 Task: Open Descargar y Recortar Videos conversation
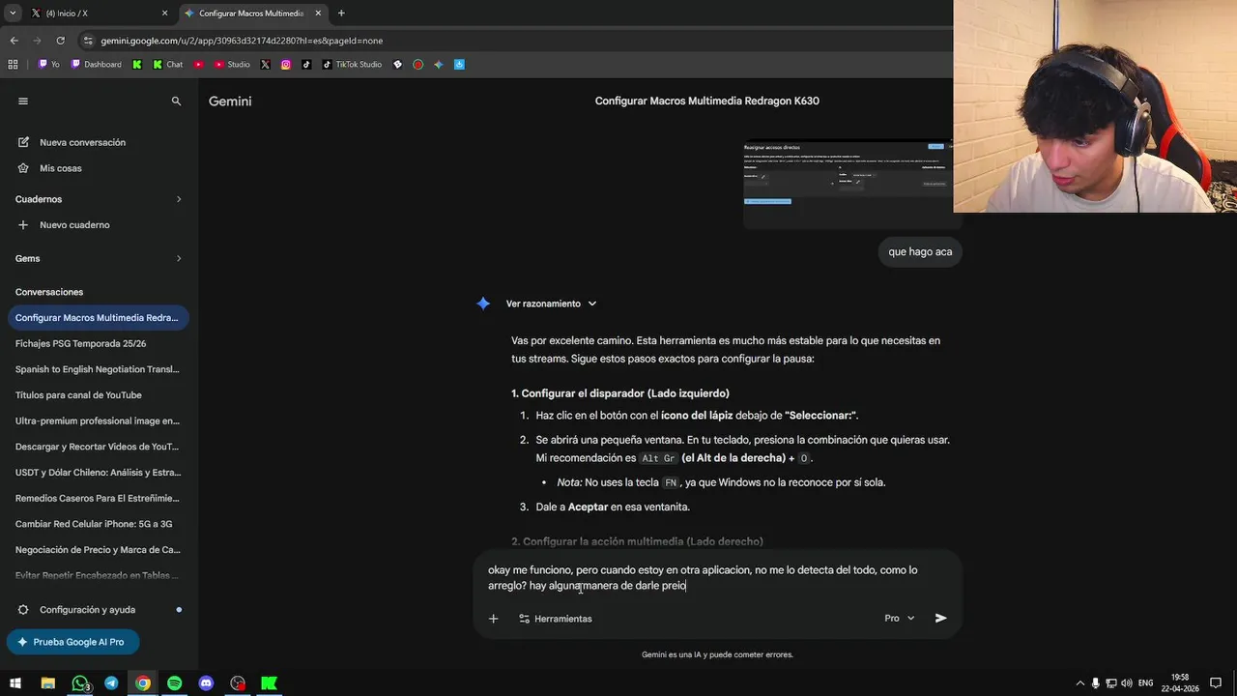(98, 447)
